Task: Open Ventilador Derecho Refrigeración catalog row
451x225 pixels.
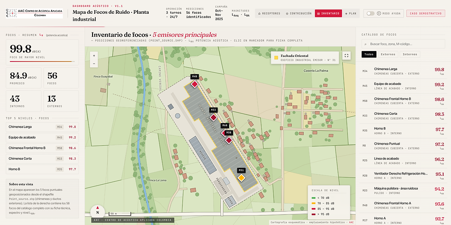Action: point(403,175)
